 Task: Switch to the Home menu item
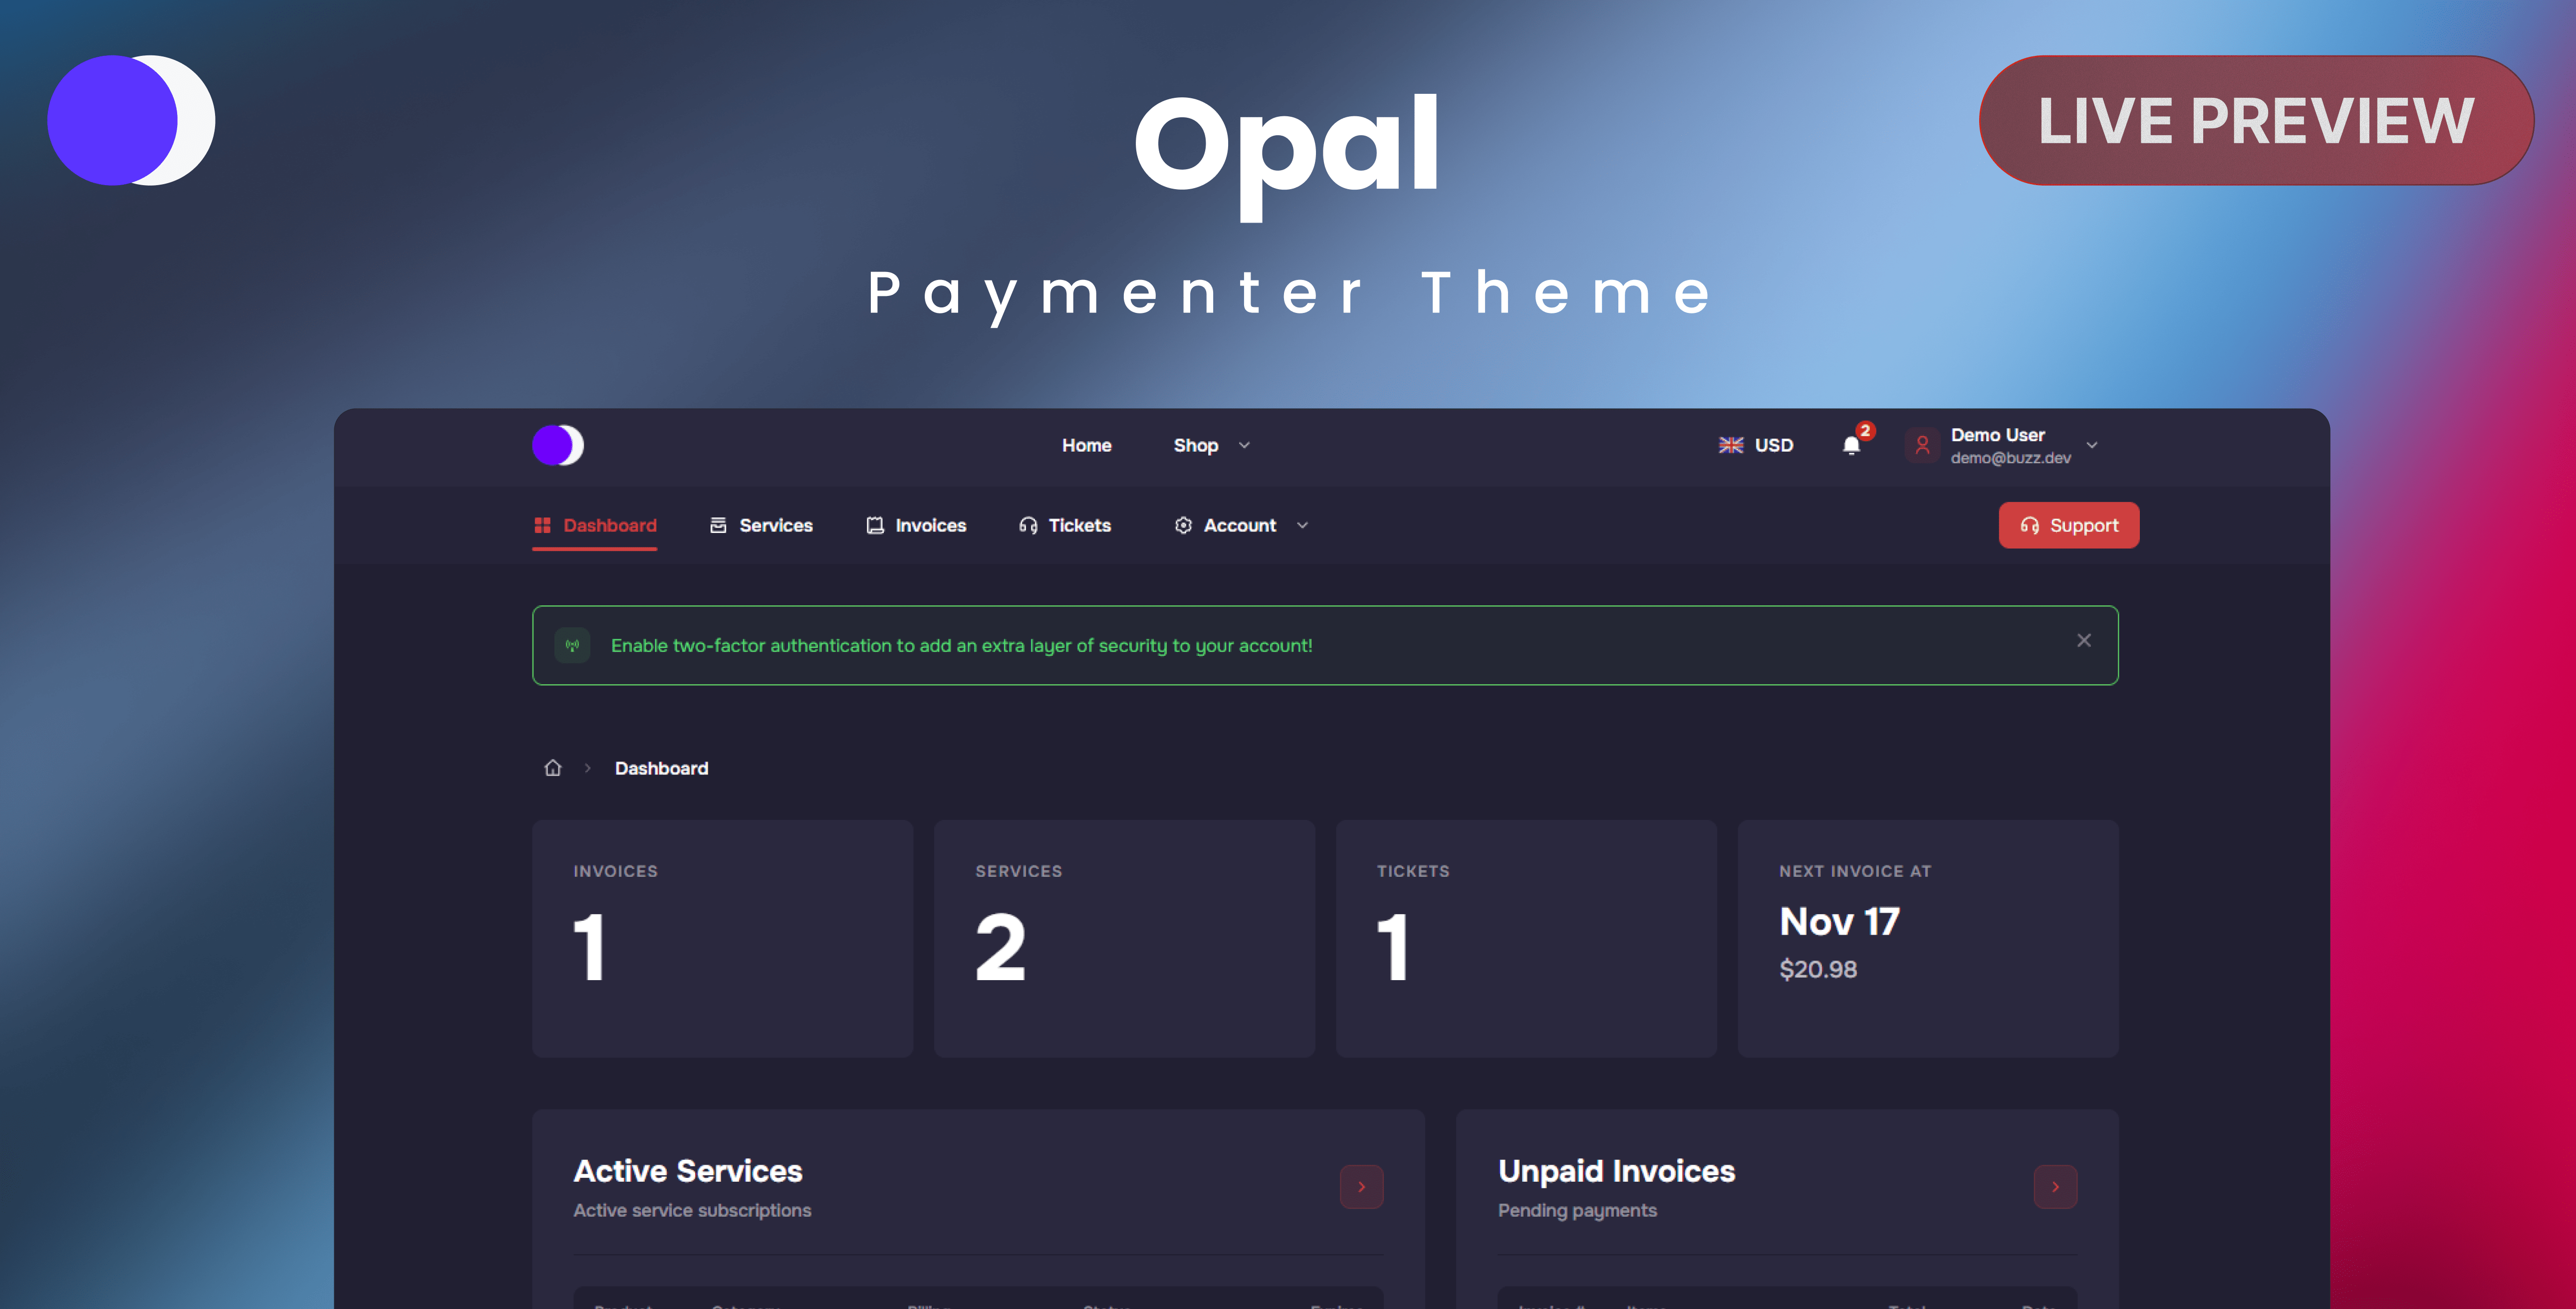[x=1086, y=445]
